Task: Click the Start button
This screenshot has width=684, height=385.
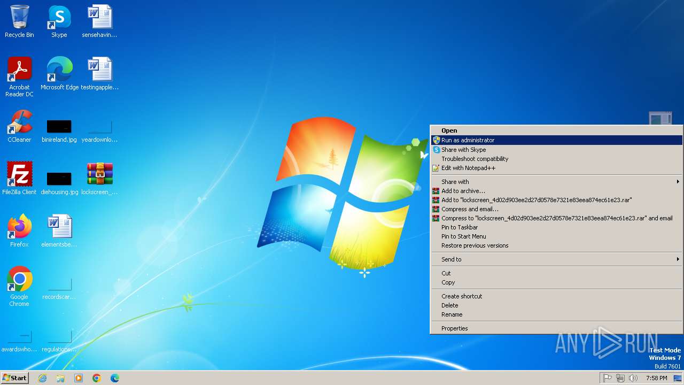Action: point(14,378)
